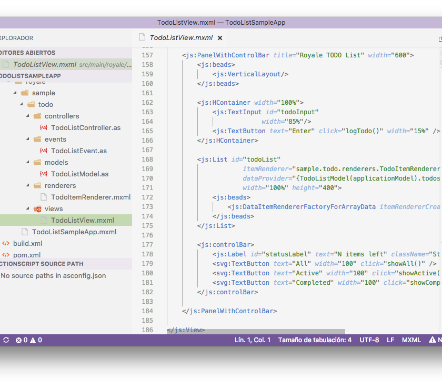This screenshot has width=442, height=388.
Task: Click the sync icon in status bar
Action: click(x=6, y=340)
